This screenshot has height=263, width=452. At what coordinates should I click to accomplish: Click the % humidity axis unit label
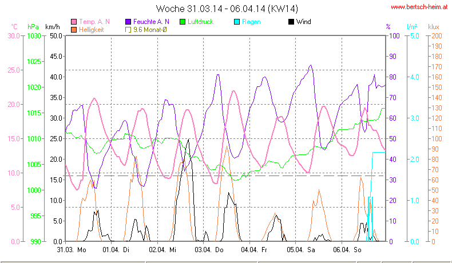(x=388, y=27)
